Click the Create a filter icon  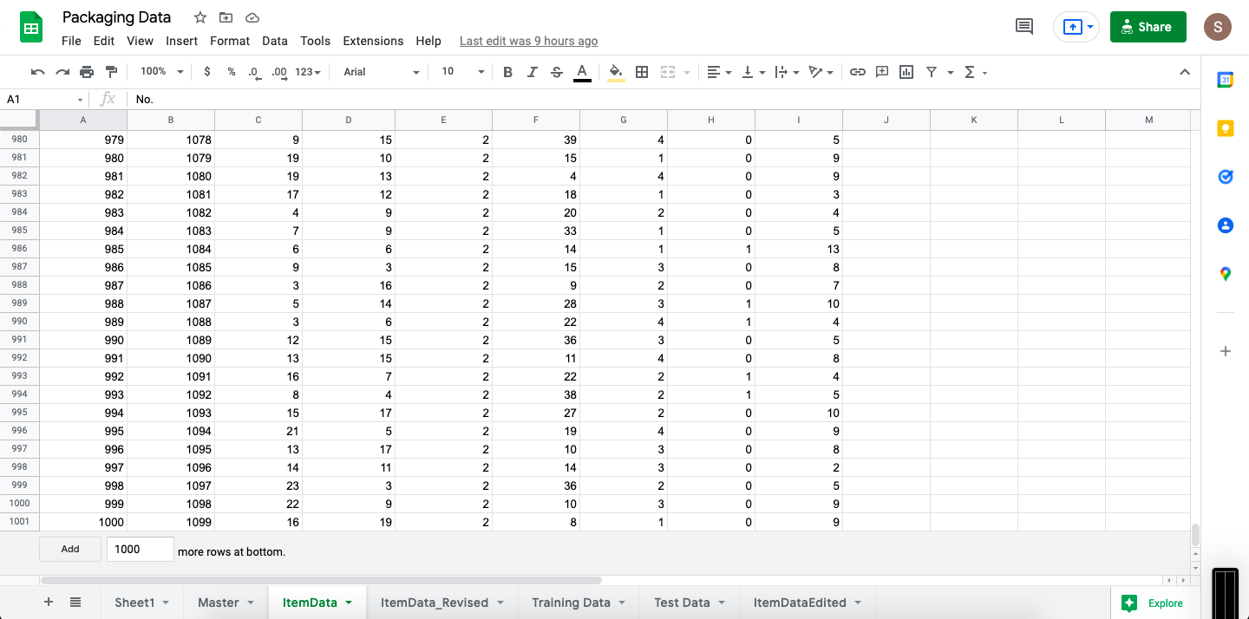[932, 72]
